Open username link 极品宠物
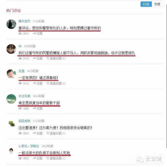Viewport: 167px width, 167px height. coord(24,121)
